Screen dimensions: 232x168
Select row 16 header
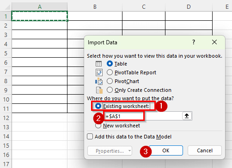(x=6, y=155)
